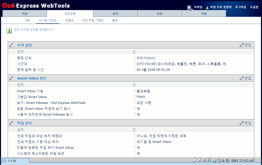Open the 작업 tab
The height and width of the screenshot is (165, 262).
click(x=25, y=14)
